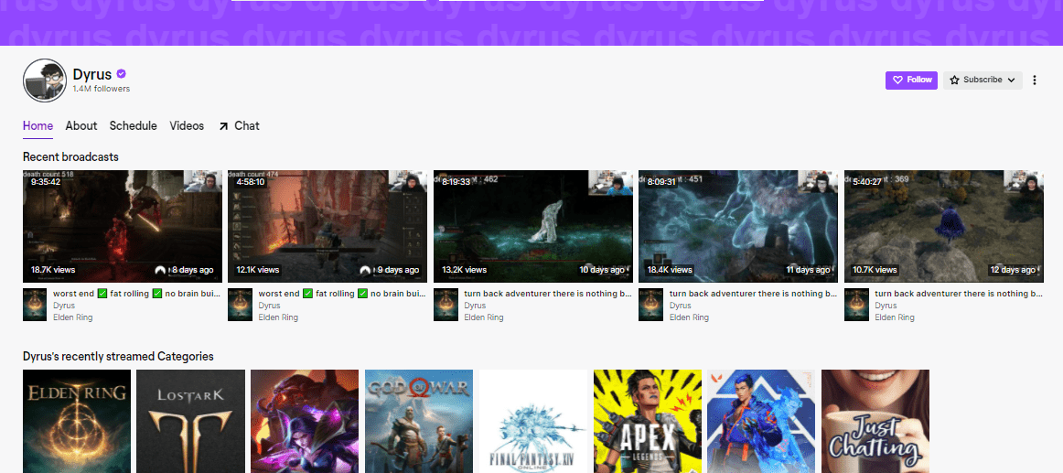Open the three-dot more options menu
Screen dimensions: 1063x473
tap(1035, 80)
